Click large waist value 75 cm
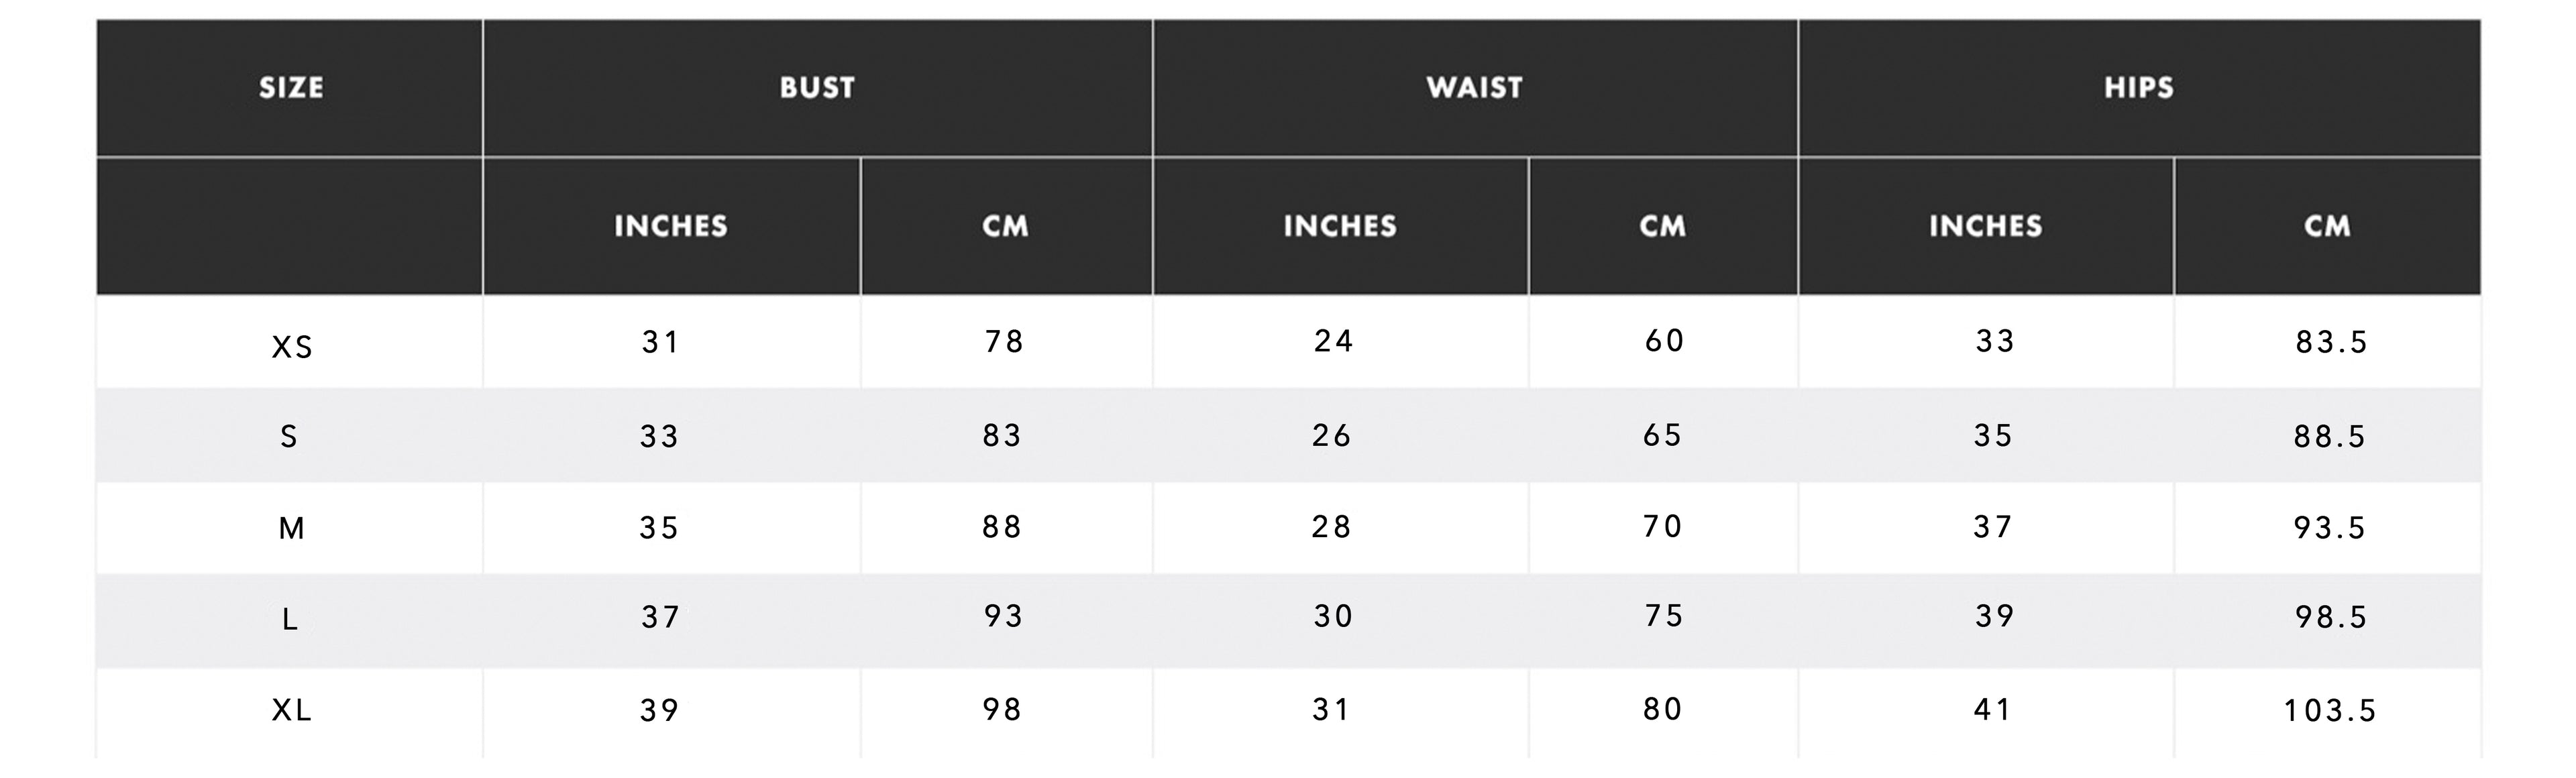The height and width of the screenshot is (778, 2576). click(1664, 616)
